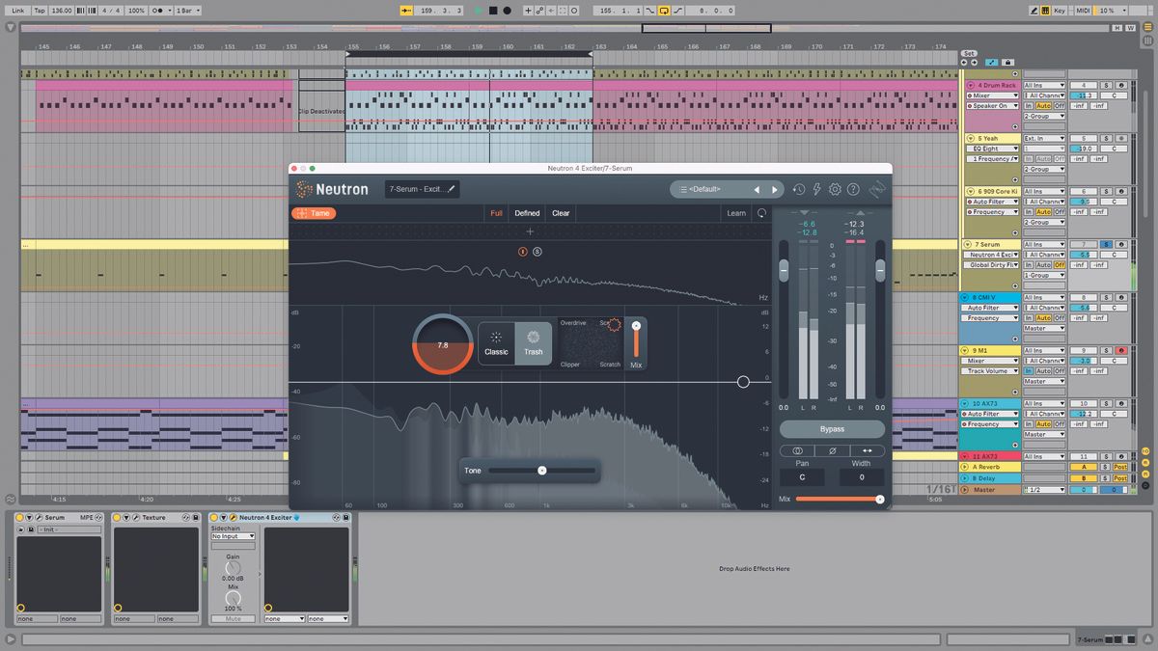The image size is (1158, 651).
Task: Click the Pan value field showing C
Action: point(802,476)
